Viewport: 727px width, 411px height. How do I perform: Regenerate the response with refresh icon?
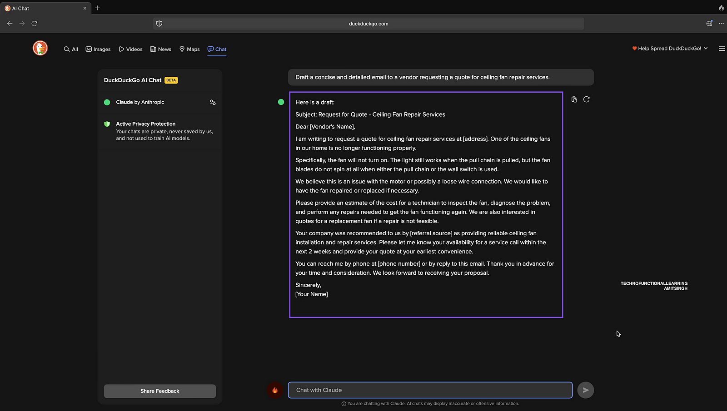587,99
